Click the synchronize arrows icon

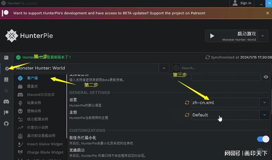click(207, 57)
